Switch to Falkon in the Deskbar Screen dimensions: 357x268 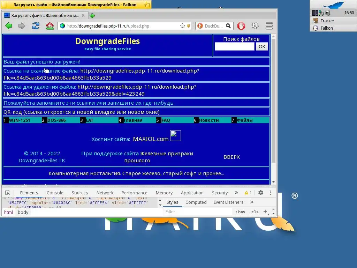(333, 28)
